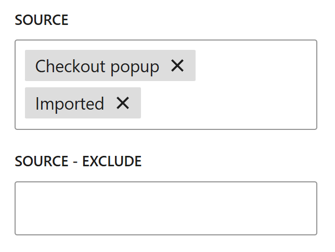Click the SOURCE - EXCLUDE label
This screenshot has width=335, height=252.
(x=78, y=162)
